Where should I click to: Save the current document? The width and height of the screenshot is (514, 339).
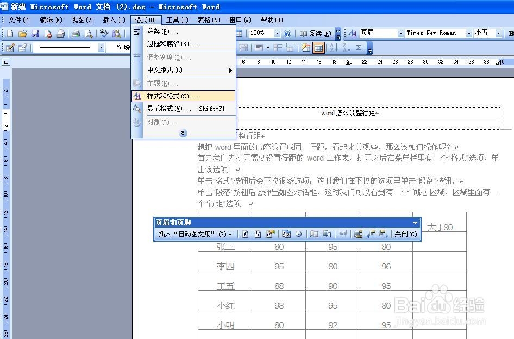click(x=35, y=33)
